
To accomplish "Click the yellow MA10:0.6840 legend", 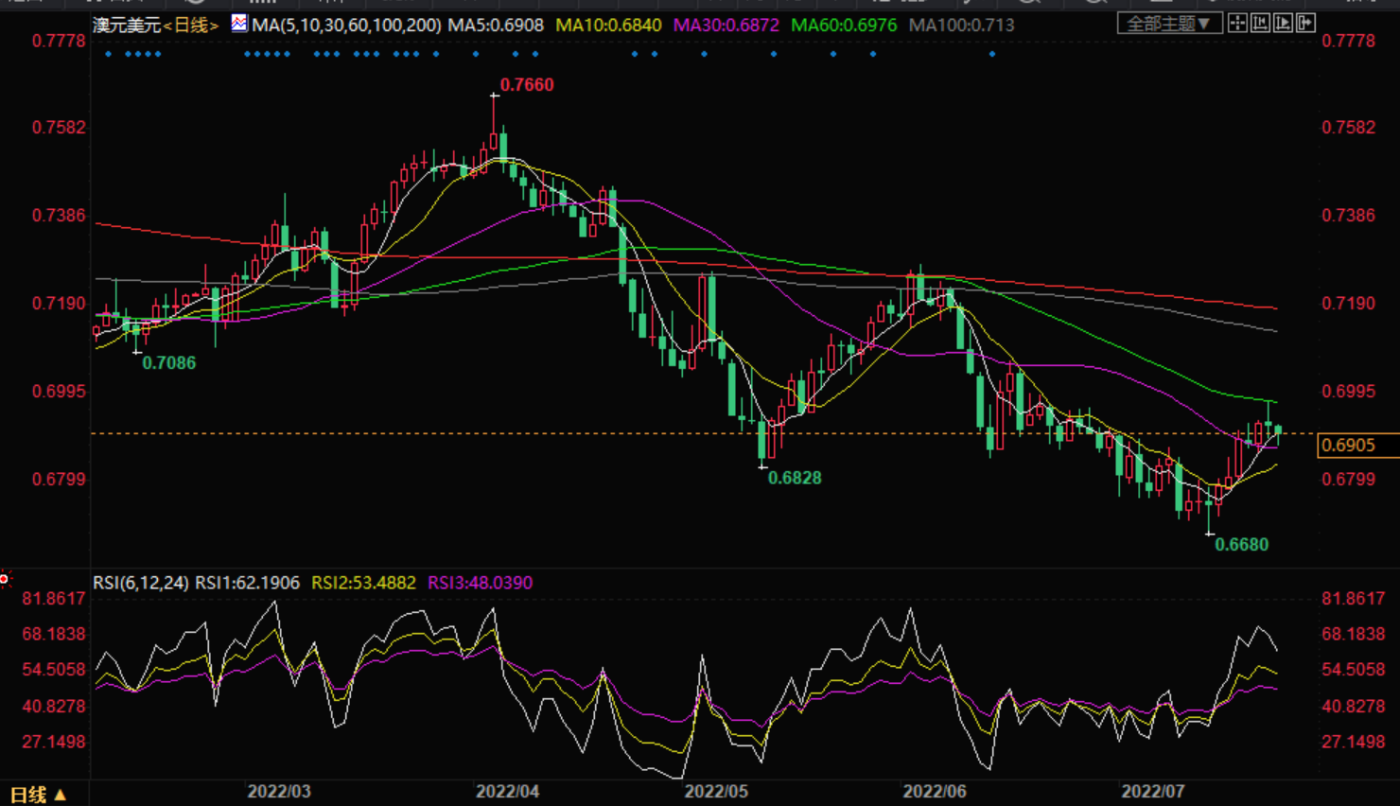I will 608,26.
